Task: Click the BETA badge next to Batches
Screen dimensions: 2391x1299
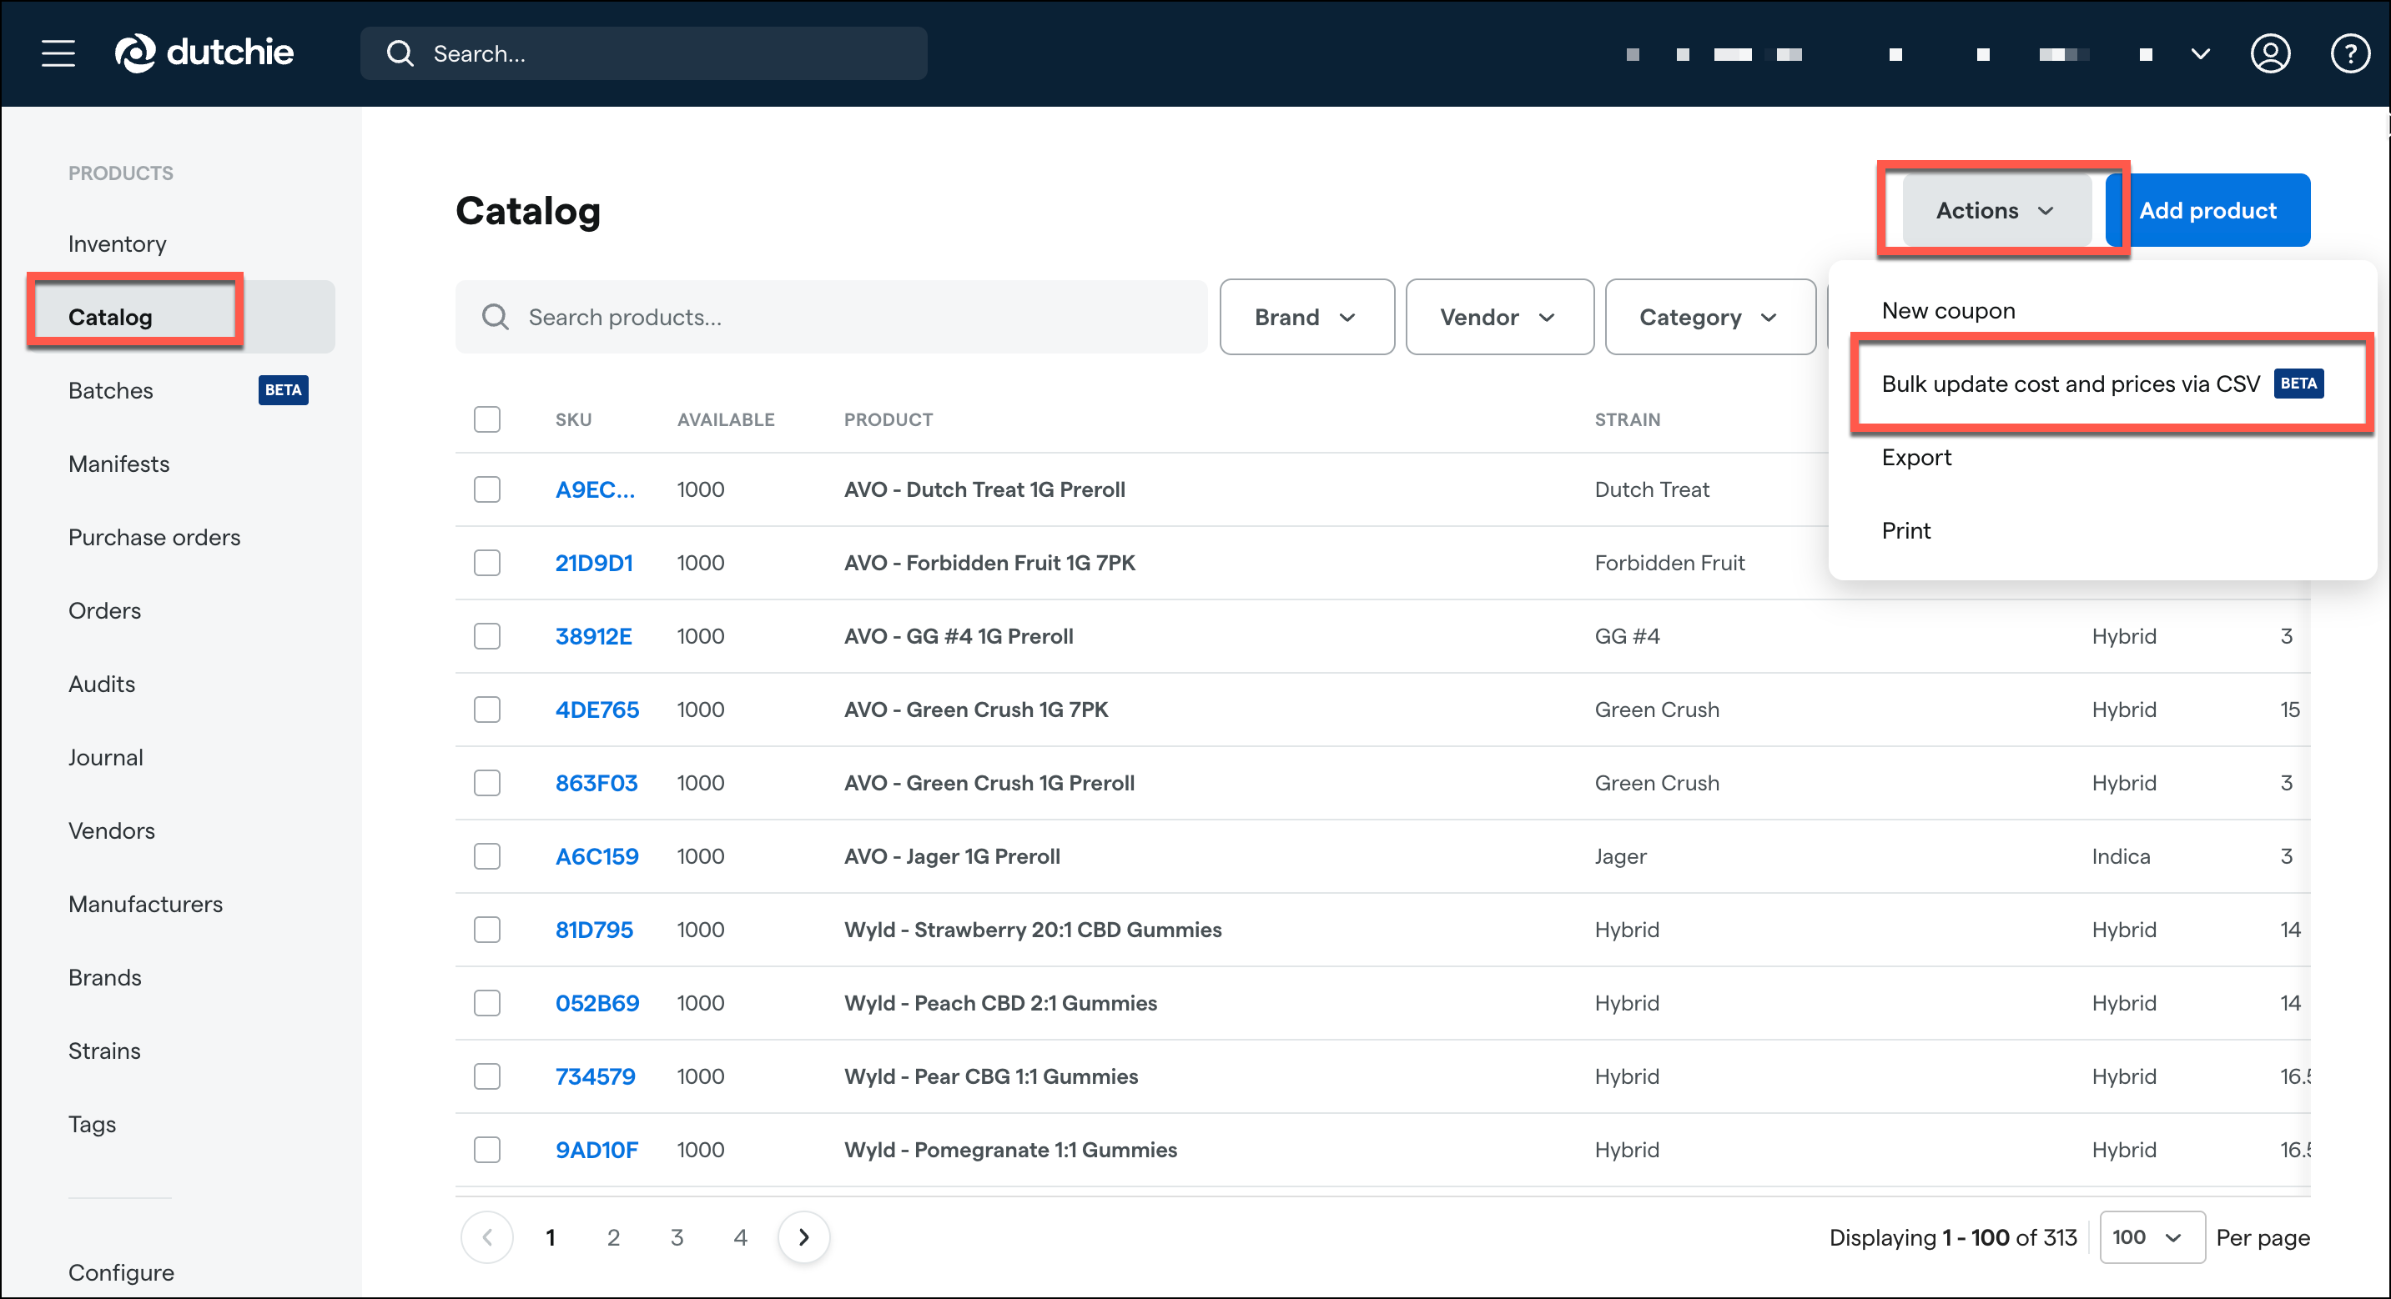Action: (283, 389)
